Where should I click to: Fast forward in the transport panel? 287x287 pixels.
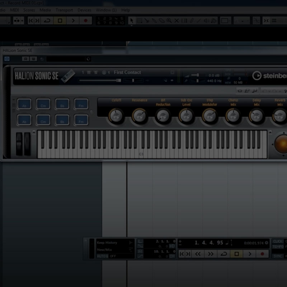pyautogui.click(x=211, y=254)
